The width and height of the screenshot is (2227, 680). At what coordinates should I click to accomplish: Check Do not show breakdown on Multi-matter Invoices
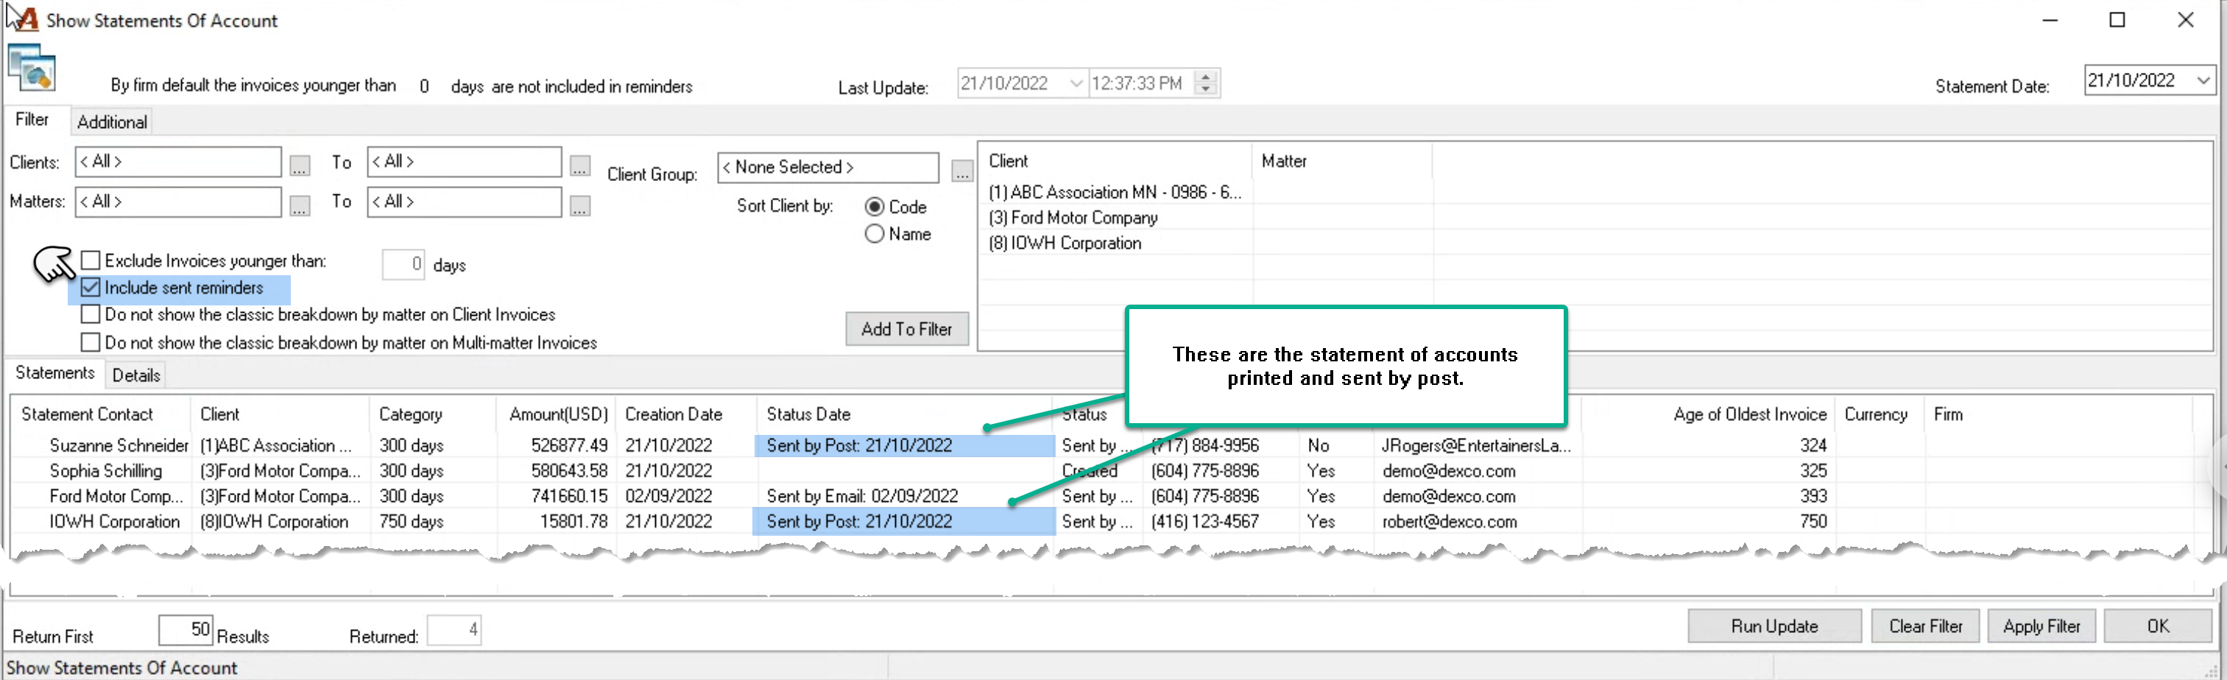pyautogui.click(x=91, y=342)
